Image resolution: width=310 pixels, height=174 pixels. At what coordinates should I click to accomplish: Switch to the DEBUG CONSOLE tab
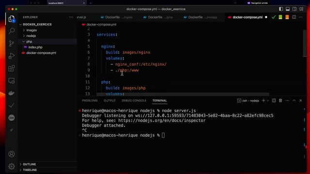tap(134, 101)
